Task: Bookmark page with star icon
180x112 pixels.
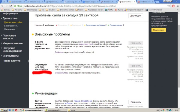Action: [169, 6]
